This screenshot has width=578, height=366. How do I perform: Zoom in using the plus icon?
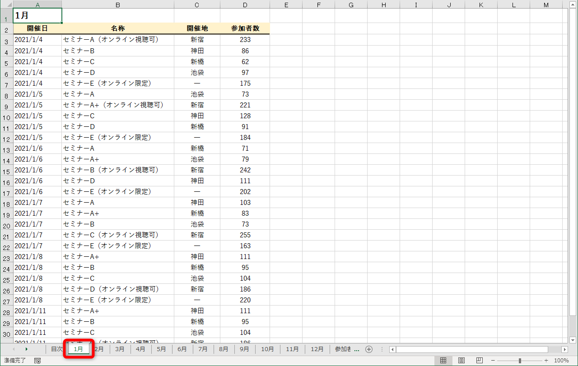point(547,361)
